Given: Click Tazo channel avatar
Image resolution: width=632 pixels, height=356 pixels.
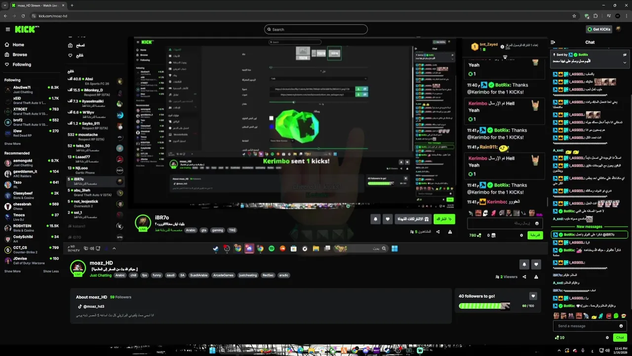Looking at the screenshot, I should click(x=8, y=184).
